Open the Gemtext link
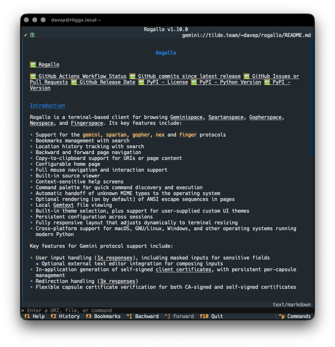Screen dimensions: 335x347 (64, 205)
